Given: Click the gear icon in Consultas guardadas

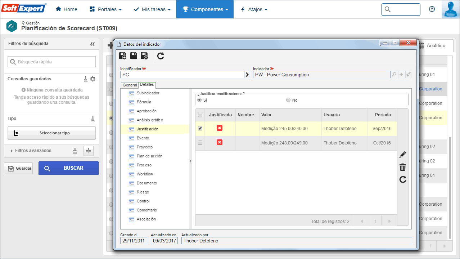Looking at the screenshot, I should [x=93, y=79].
